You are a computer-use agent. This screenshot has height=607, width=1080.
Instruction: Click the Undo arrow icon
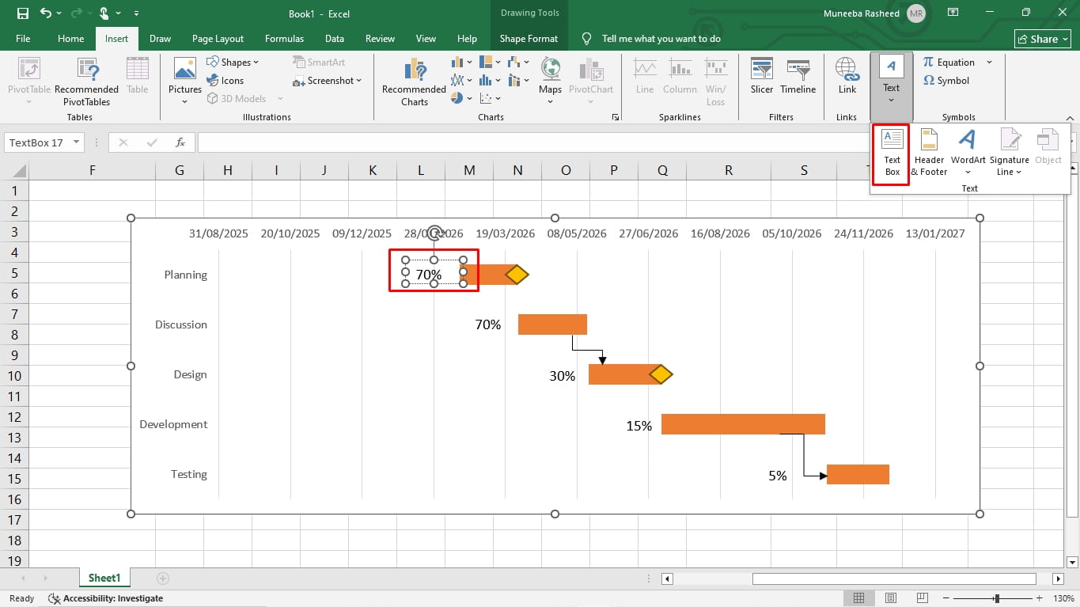point(45,13)
